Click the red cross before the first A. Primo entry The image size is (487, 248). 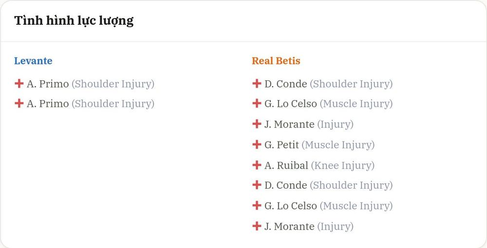[x=19, y=83]
